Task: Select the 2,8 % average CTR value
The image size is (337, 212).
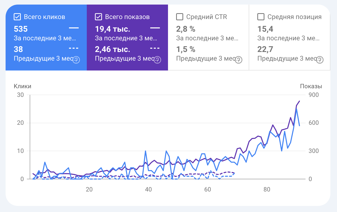Action: click(x=186, y=29)
